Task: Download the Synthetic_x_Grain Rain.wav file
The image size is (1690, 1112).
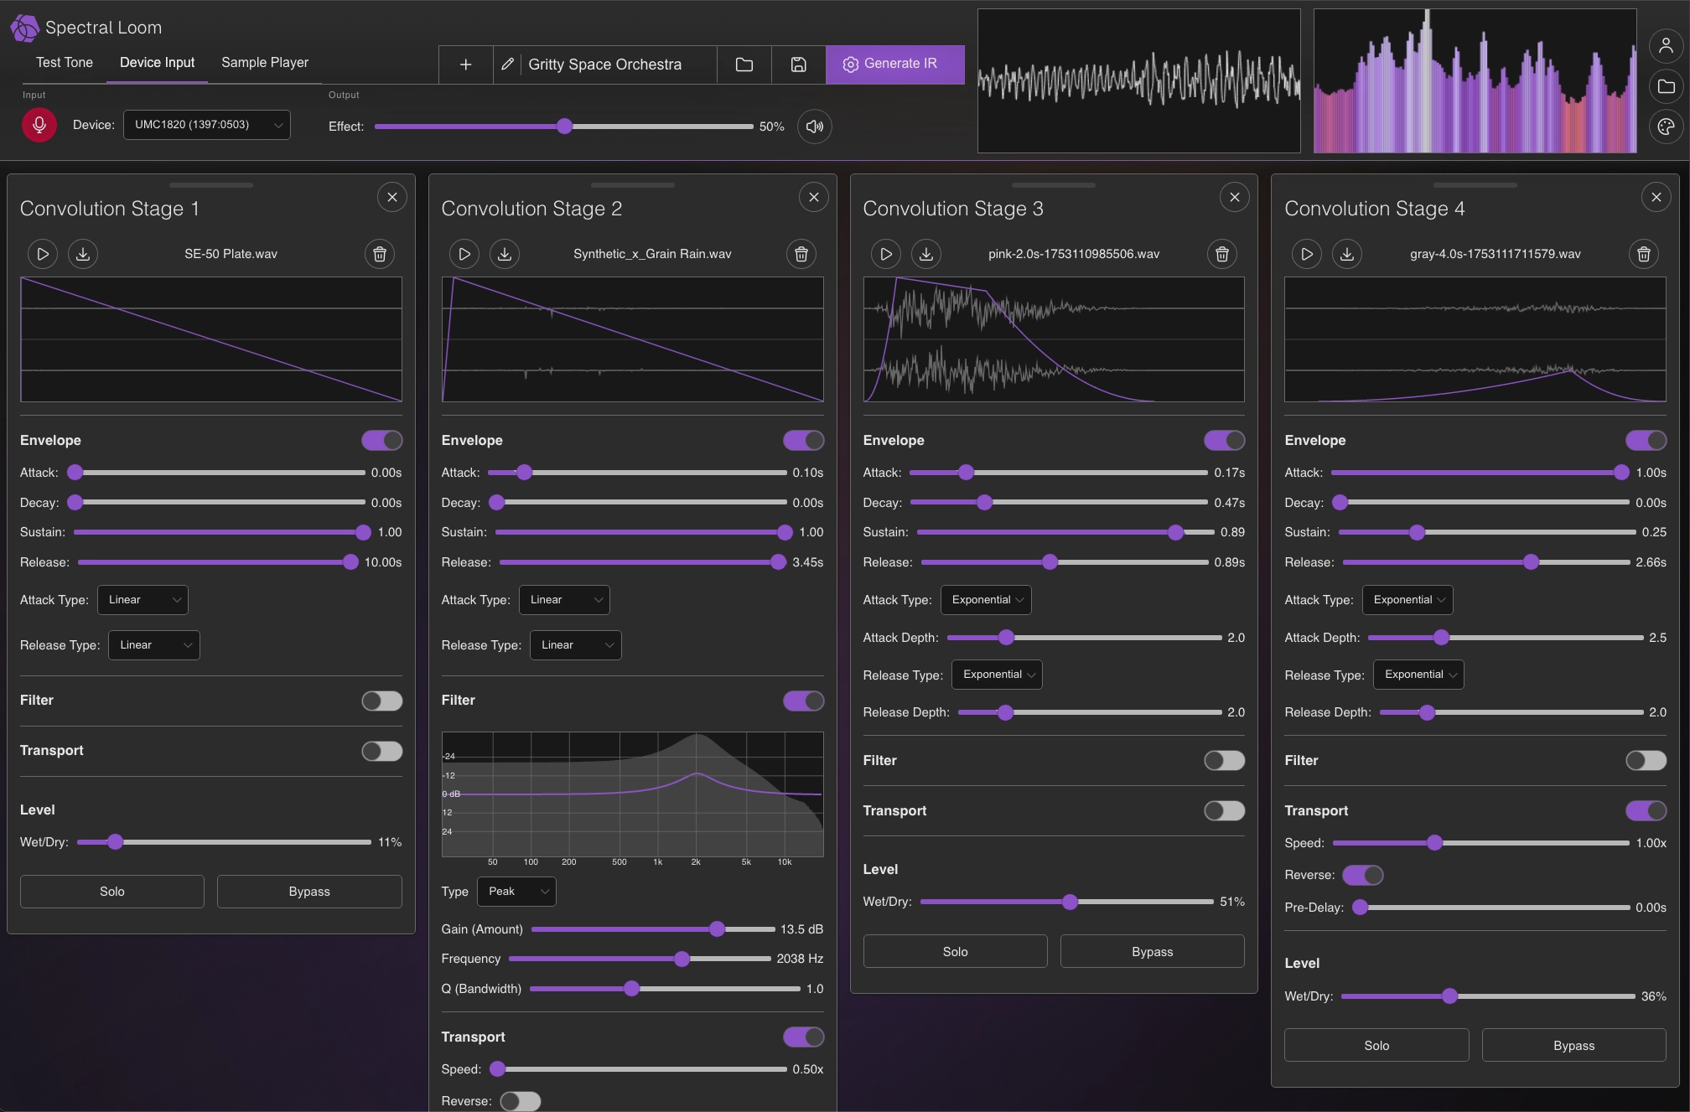Action: pos(505,254)
